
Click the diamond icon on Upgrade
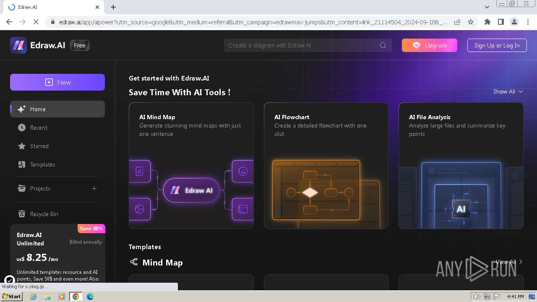point(417,45)
